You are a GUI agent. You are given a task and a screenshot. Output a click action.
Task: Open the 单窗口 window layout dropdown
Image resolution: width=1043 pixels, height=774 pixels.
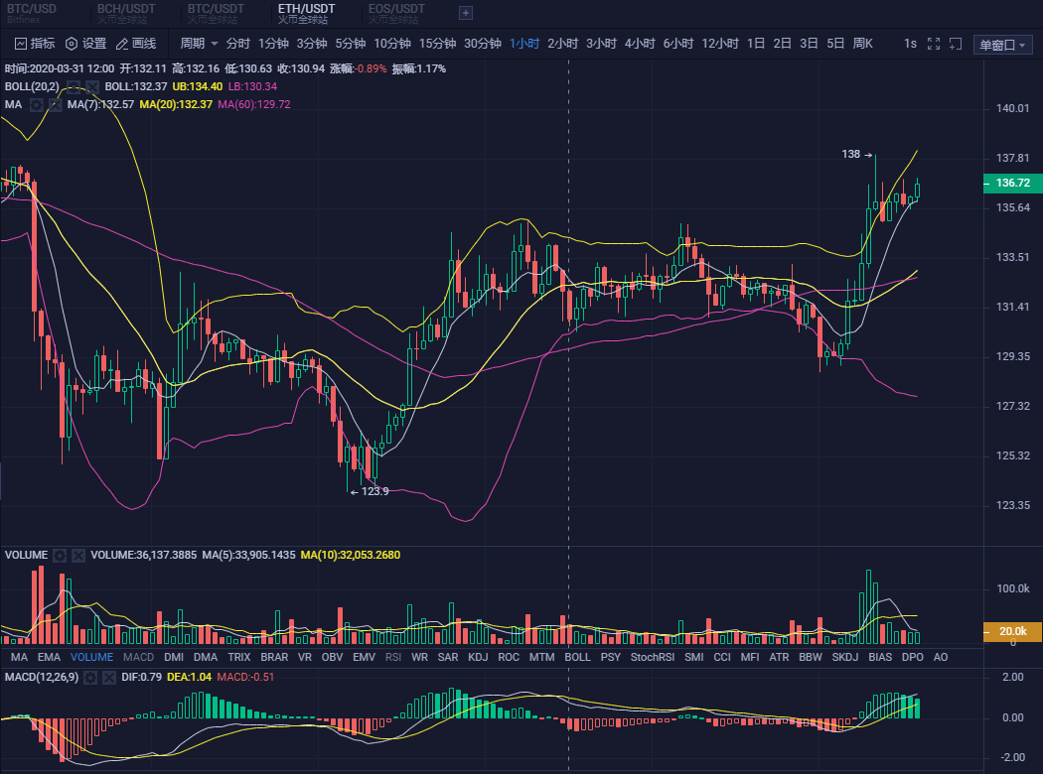tap(1002, 45)
